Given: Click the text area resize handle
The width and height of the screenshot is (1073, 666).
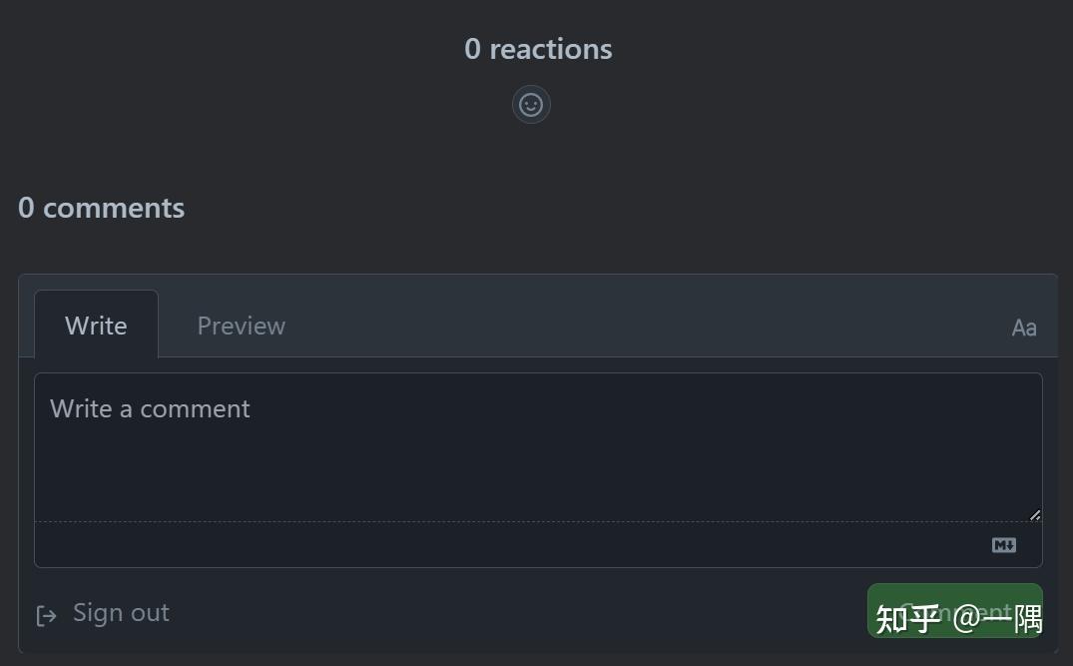Looking at the screenshot, I should pos(1035,515).
